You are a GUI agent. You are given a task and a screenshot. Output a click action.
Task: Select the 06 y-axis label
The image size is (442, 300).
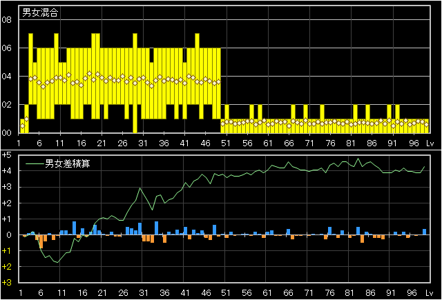click(6, 48)
